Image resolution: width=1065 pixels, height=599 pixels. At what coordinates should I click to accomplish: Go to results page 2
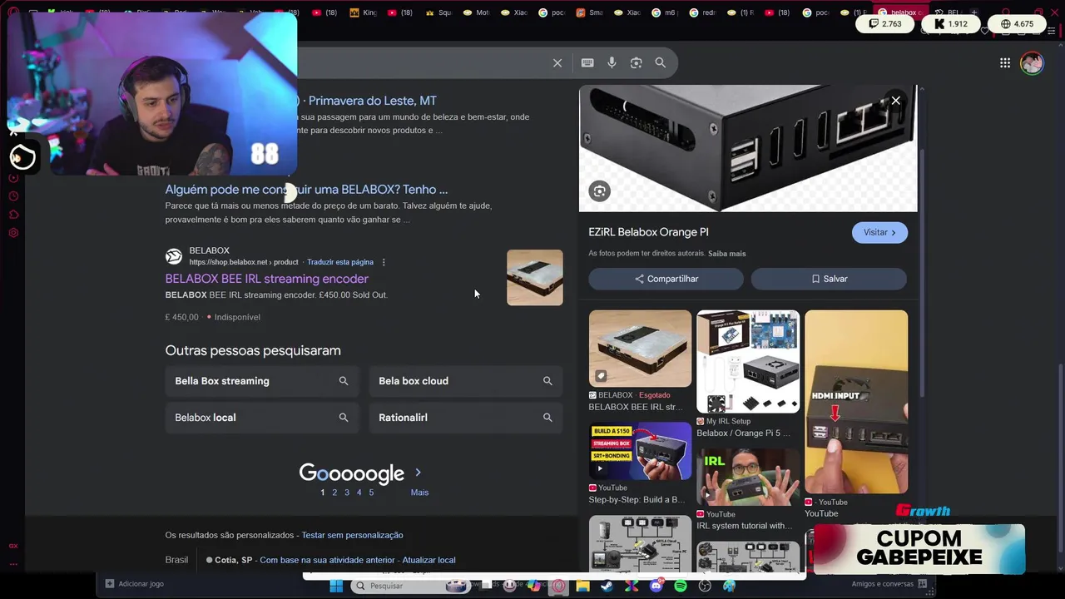[334, 493]
